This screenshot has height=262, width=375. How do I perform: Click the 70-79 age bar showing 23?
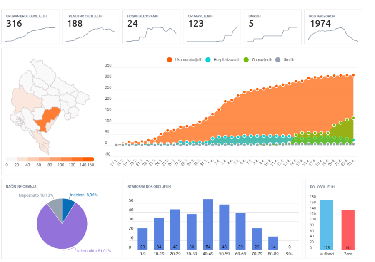257,239
